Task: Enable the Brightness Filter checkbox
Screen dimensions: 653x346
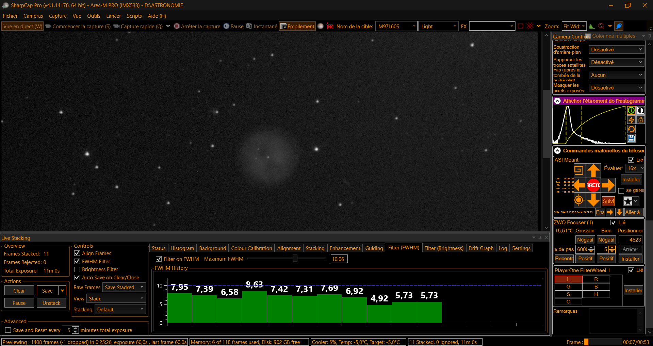Action: pos(77,269)
